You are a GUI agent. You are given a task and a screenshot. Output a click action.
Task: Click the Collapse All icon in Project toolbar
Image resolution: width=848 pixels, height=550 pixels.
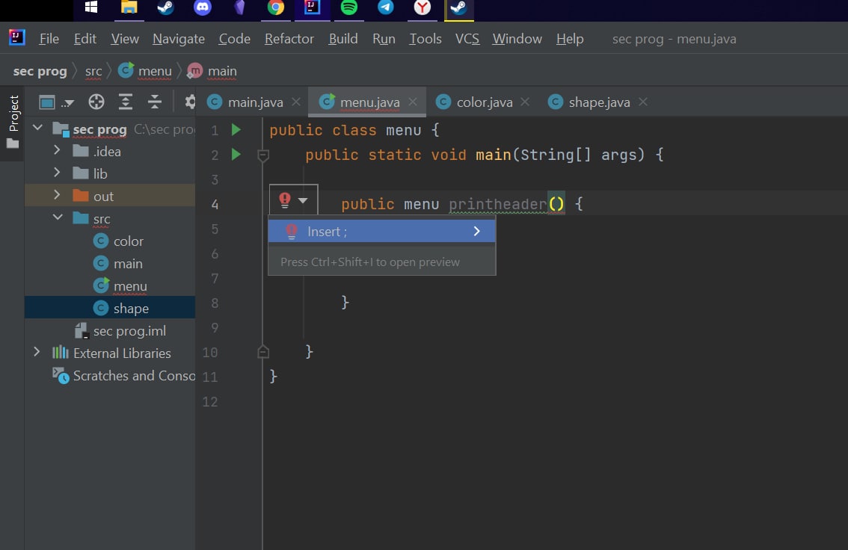[x=155, y=102]
